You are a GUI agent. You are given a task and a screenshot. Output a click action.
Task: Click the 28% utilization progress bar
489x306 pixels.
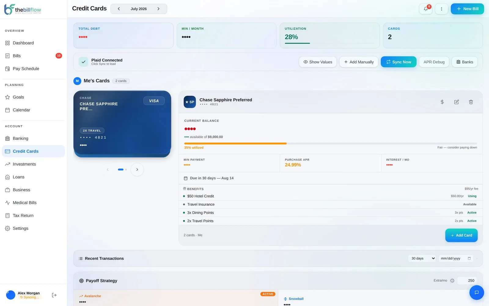pyautogui.click(x=330, y=43)
